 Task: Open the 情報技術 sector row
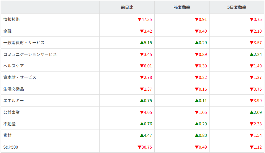click(x=12, y=19)
